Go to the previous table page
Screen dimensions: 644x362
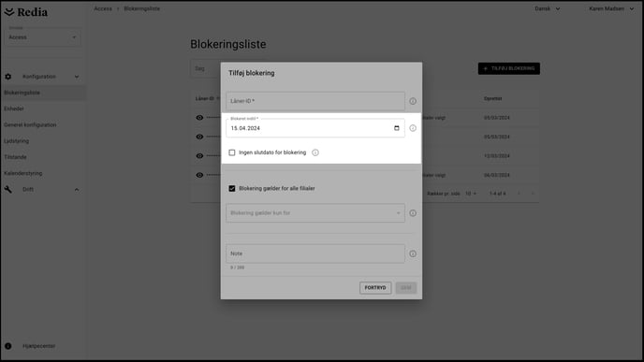519,194
